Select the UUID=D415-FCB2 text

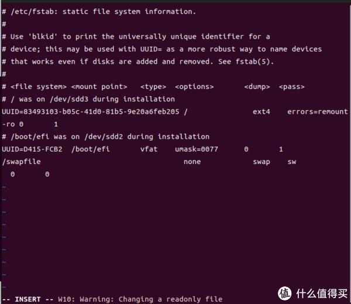32,149
